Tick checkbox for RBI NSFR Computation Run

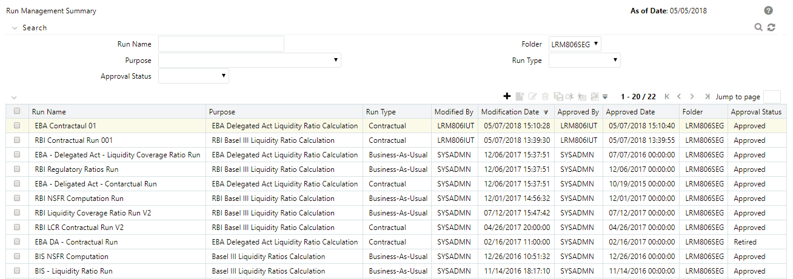coord(17,199)
